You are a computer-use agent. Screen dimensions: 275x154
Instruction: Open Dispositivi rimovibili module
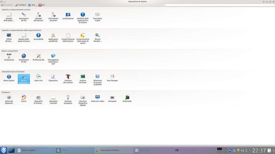(53, 100)
